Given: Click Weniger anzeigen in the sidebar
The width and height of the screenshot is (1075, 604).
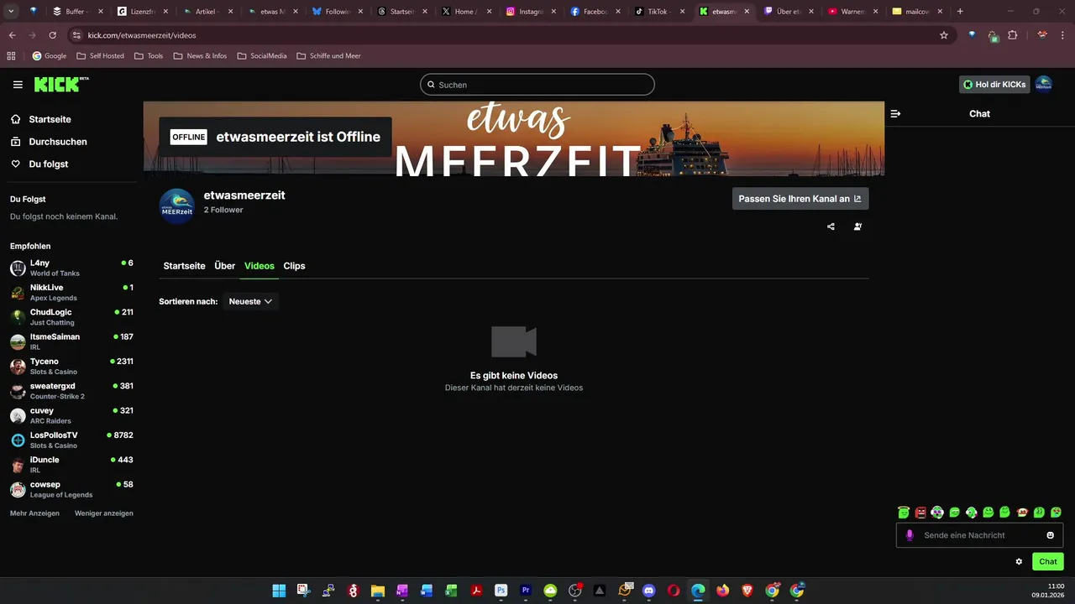Looking at the screenshot, I should tap(104, 513).
